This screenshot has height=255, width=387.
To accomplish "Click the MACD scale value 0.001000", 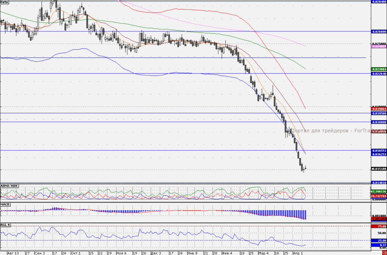I will [x=379, y=216].
